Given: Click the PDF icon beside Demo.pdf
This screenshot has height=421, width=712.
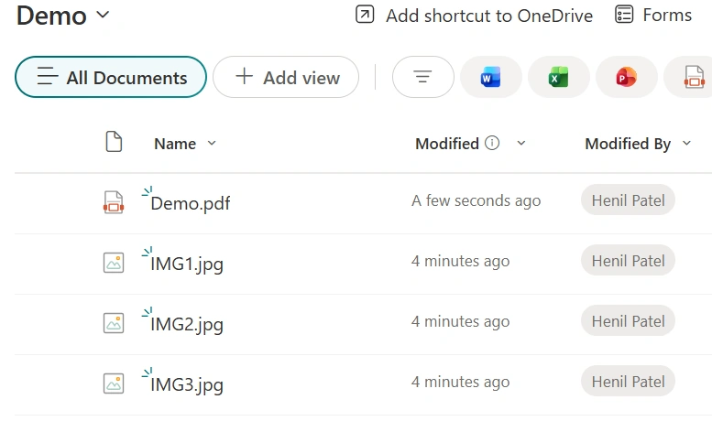Looking at the screenshot, I should [x=114, y=202].
